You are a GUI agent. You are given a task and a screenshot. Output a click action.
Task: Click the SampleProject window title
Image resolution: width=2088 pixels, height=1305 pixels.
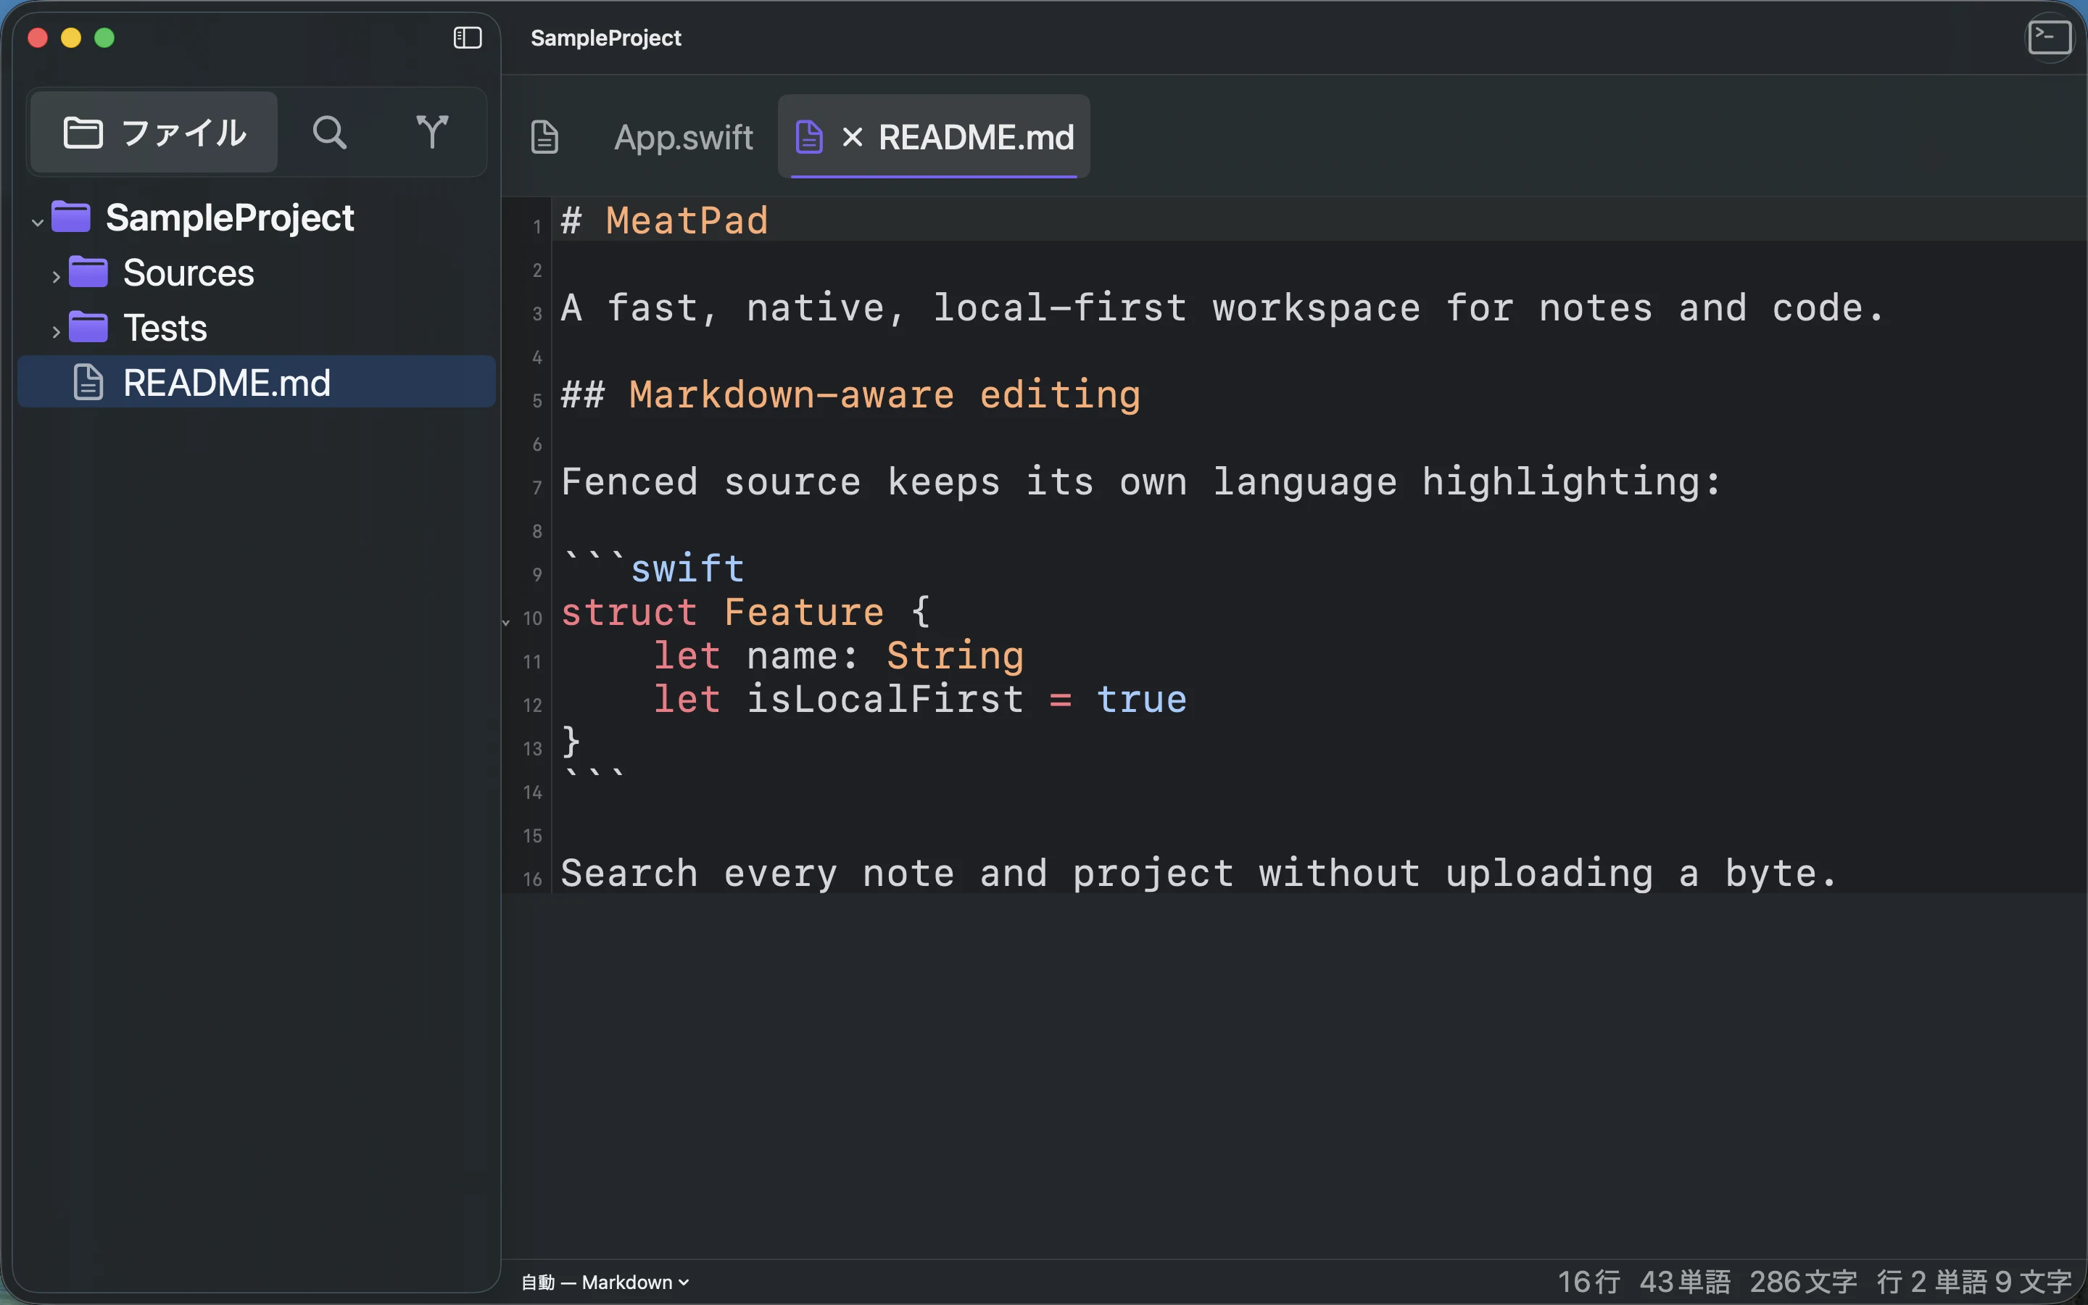[605, 38]
